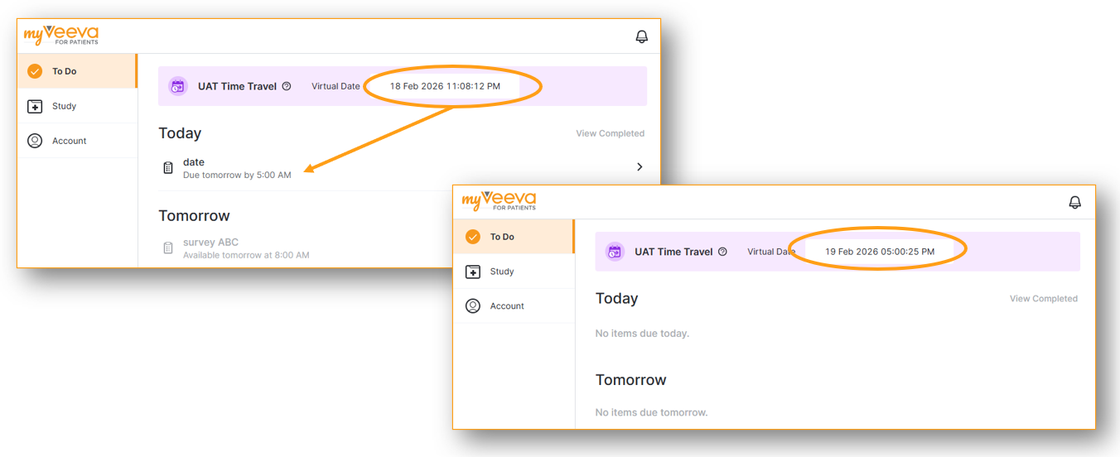Select the To Do tab in the front window
The height and width of the screenshot is (457, 1120).
tap(502, 237)
